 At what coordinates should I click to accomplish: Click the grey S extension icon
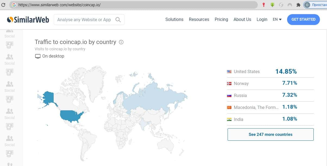[281, 5]
